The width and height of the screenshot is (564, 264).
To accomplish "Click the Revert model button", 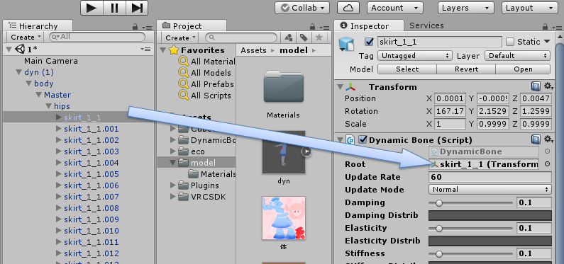I will (466, 69).
